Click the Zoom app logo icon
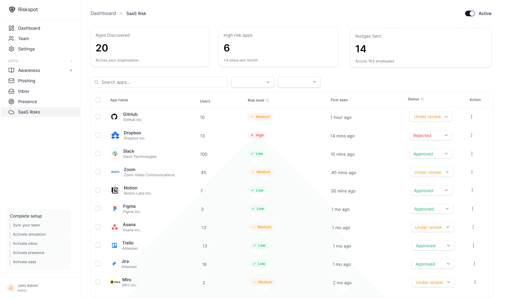 coord(115,172)
